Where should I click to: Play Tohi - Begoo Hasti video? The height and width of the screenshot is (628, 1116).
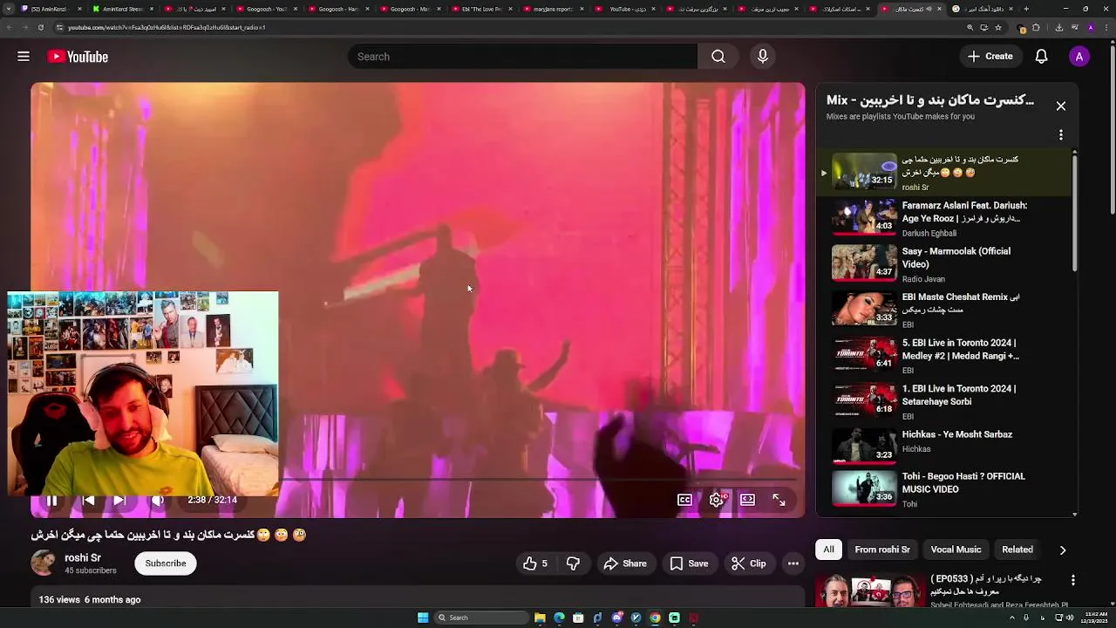[945, 489]
